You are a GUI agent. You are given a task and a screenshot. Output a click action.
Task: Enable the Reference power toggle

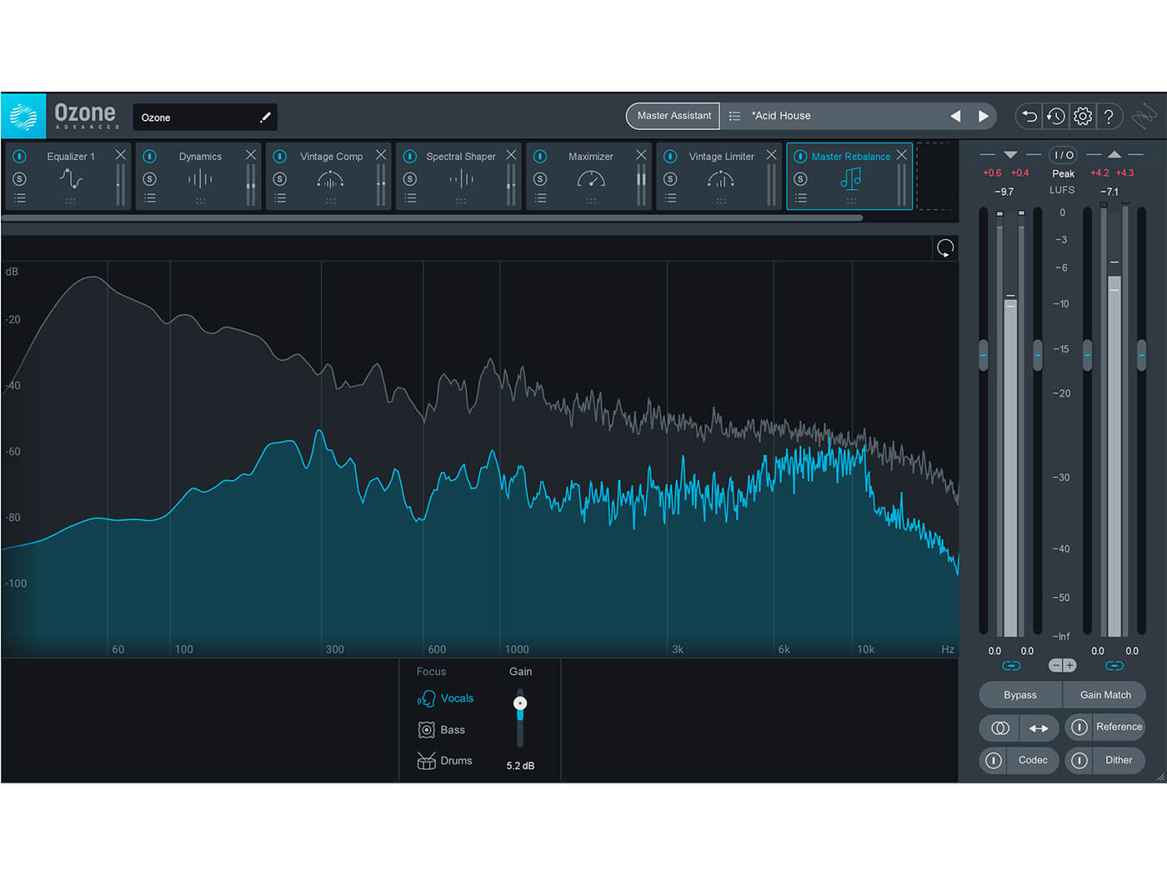coord(1079,727)
